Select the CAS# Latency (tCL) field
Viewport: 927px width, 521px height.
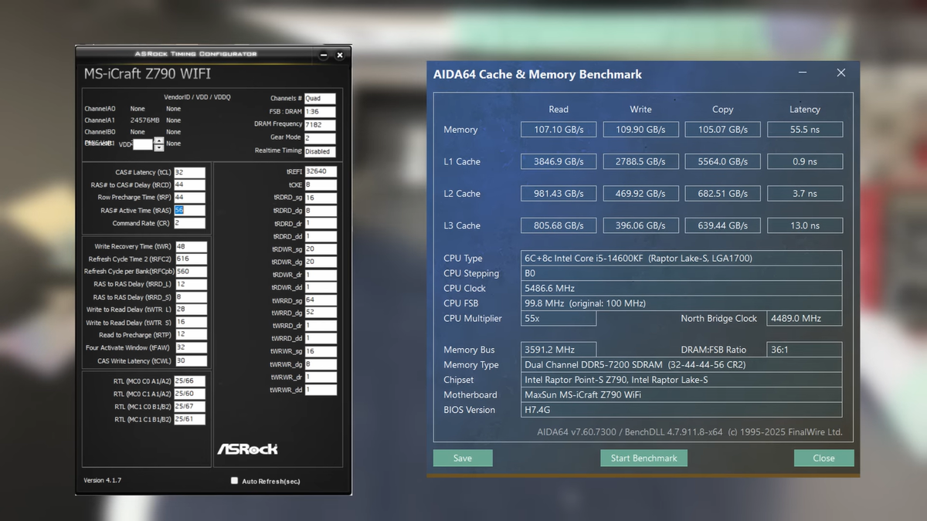pyautogui.click(x=190, y=172)
